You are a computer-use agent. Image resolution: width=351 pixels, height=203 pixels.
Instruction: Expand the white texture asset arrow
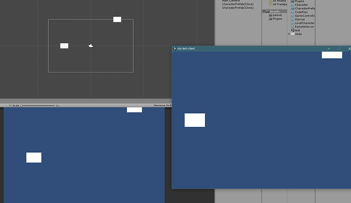pos(289,34)
